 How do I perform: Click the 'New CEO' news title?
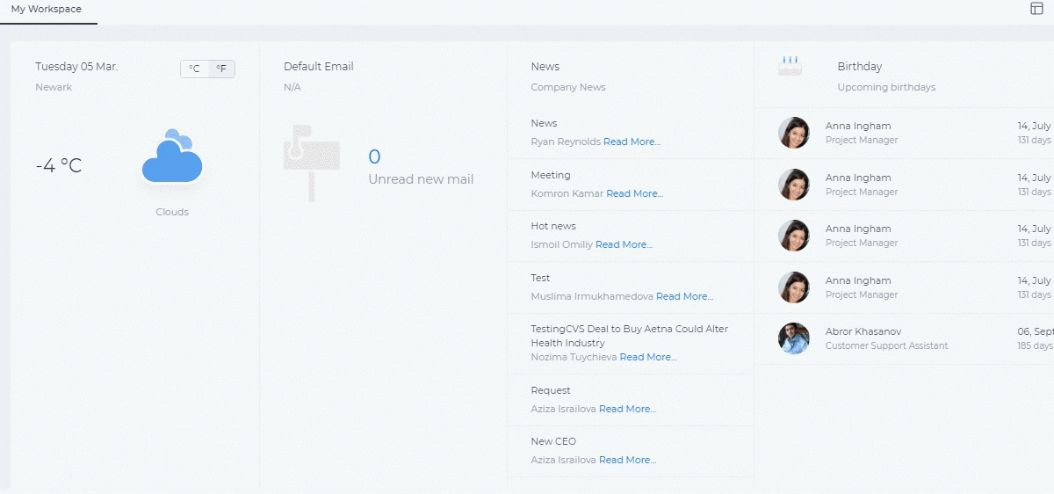pos(553,441)
